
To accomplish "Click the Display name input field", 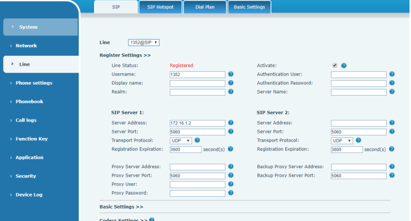I will [198, 84].
